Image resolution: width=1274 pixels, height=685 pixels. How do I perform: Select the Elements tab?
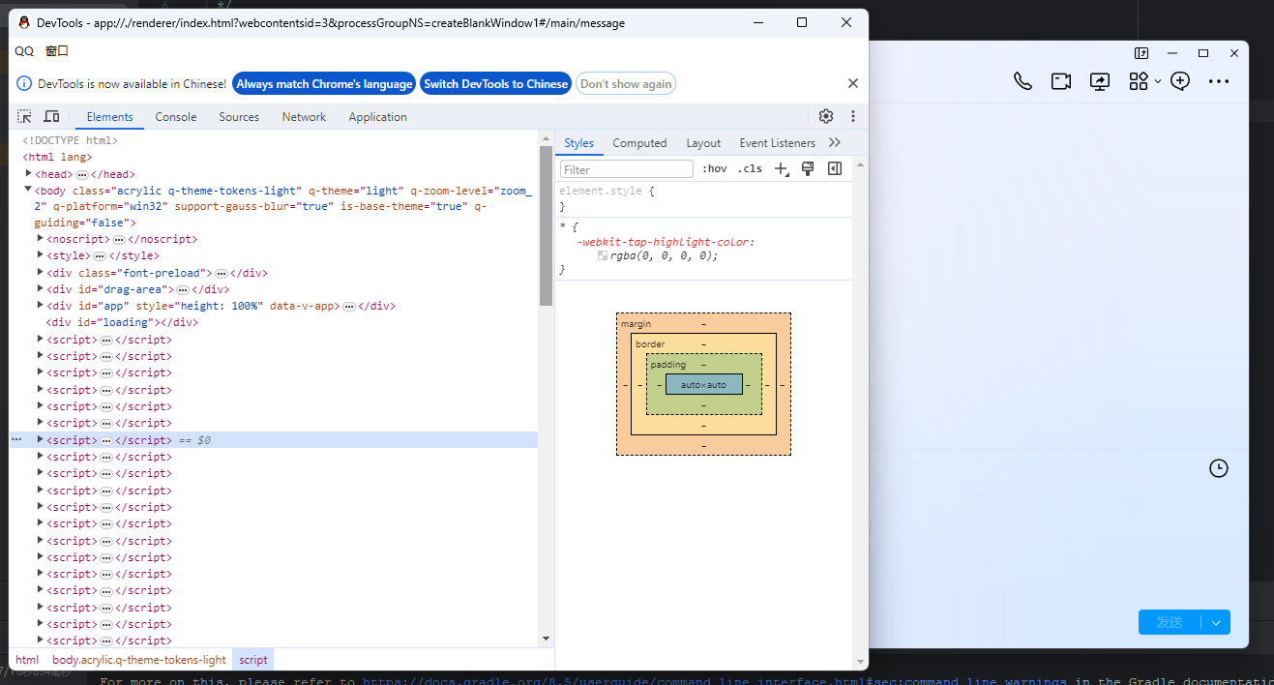click(x=109, y=116)
